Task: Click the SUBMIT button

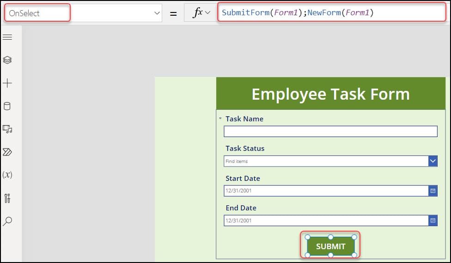Action: click(331, 246)
